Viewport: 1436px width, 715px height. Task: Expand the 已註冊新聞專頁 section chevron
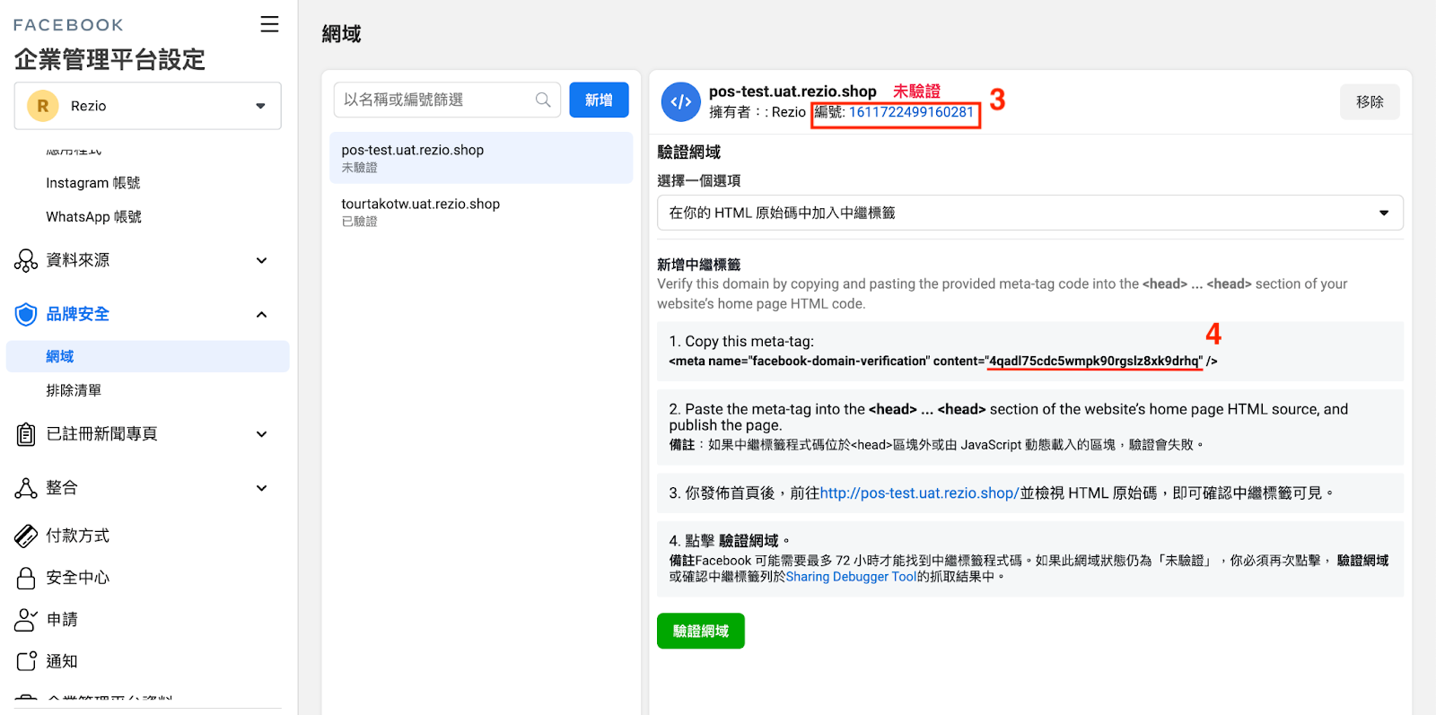click(261, 434)
